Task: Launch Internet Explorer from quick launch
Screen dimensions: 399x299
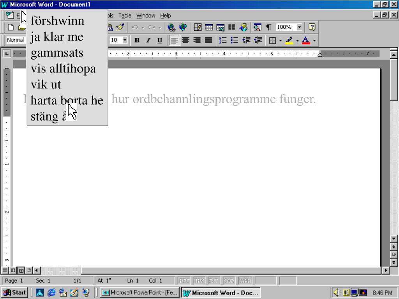Action: pos(52,293)
